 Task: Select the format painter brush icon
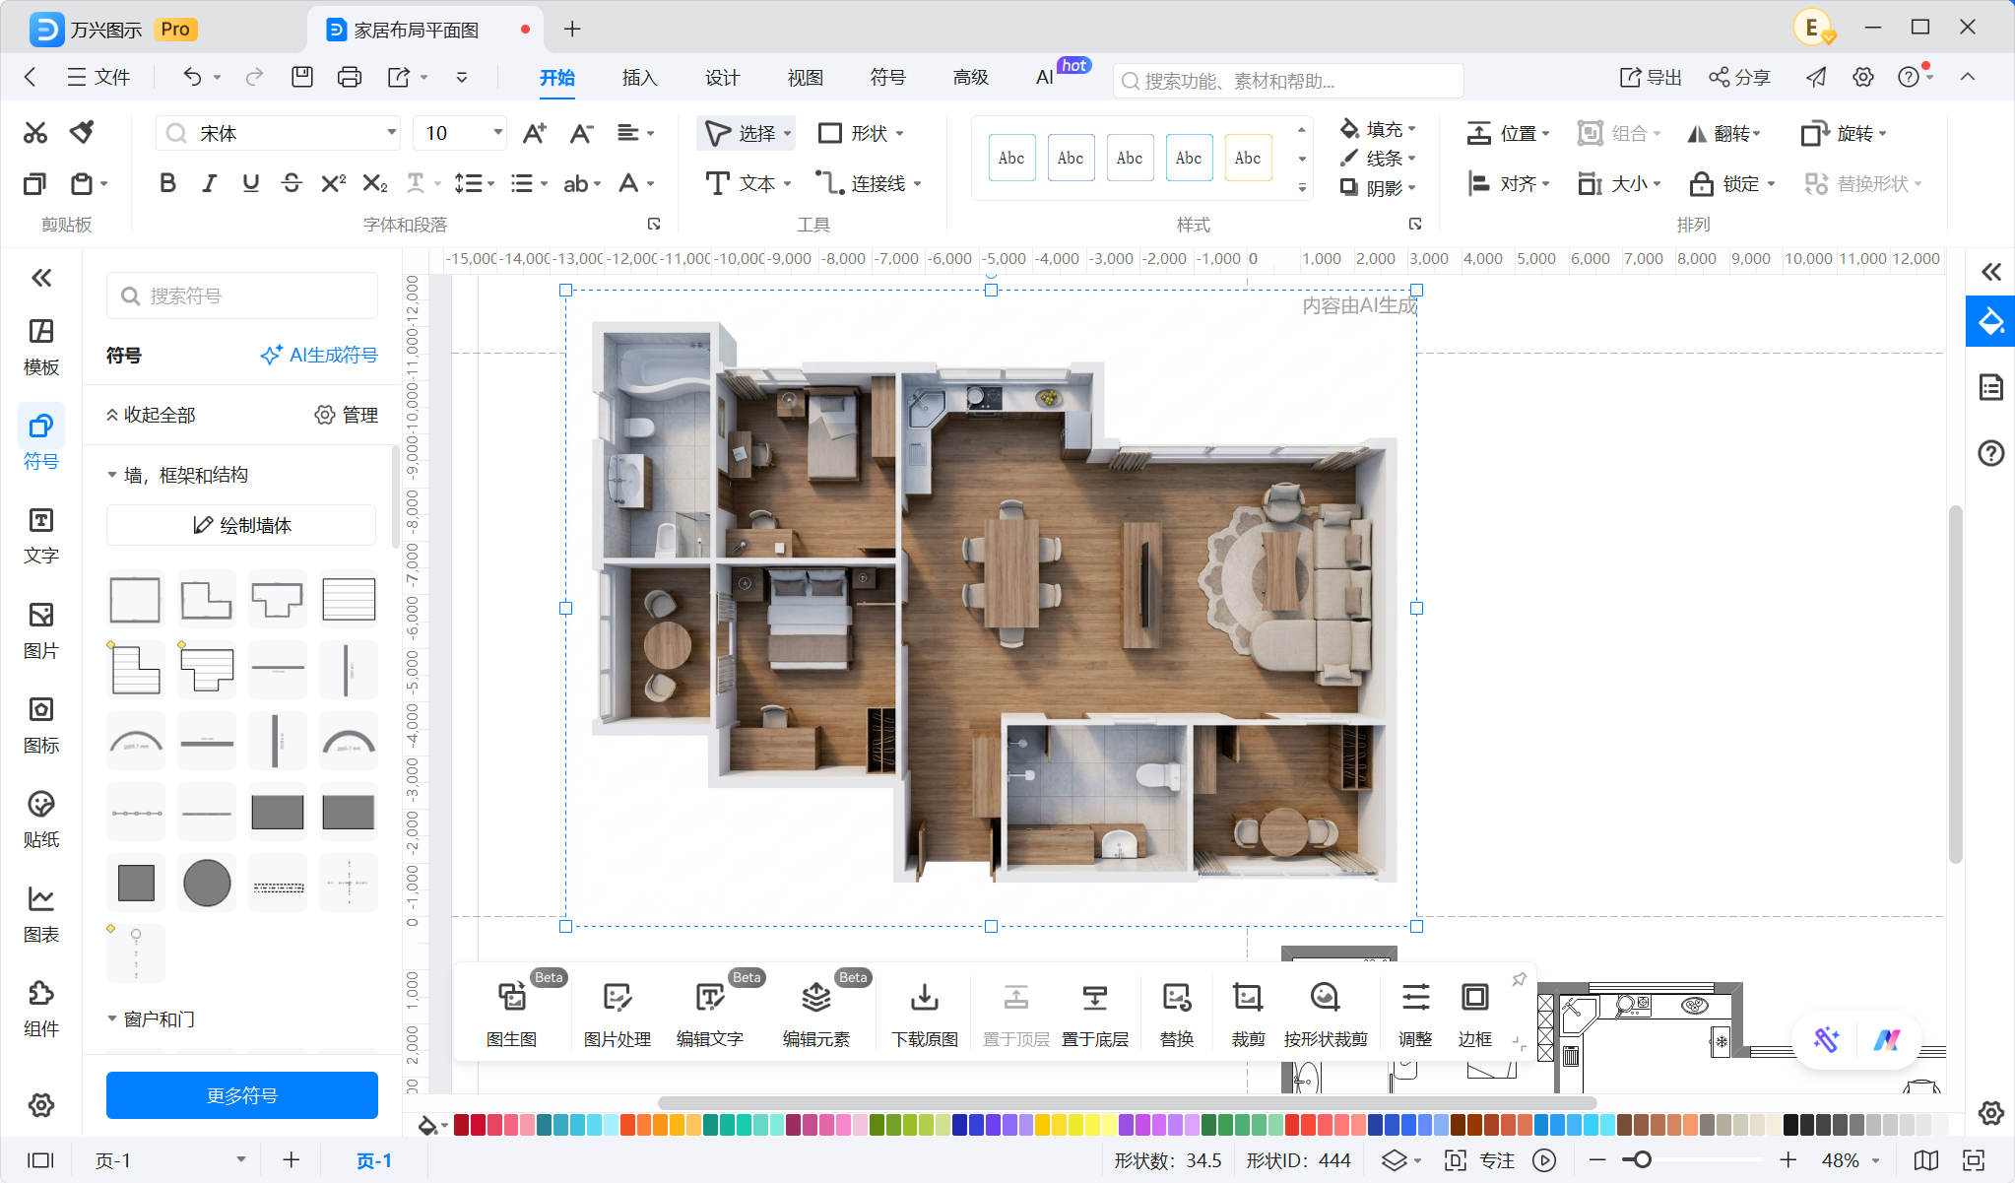pyautogui.click(x=82, y=133)
